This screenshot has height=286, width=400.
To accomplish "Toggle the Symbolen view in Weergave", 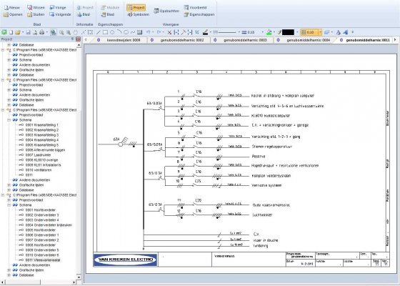I will [x=139, y=14].
